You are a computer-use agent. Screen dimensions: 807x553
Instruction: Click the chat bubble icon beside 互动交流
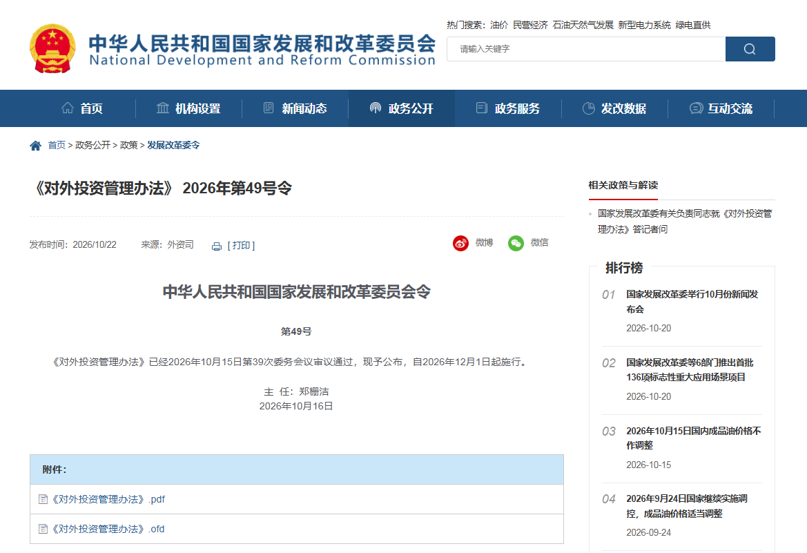[x=696, y=108]
